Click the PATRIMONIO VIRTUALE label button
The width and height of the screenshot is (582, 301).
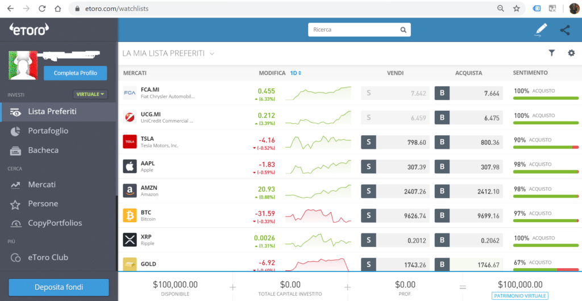pos(519,296)
